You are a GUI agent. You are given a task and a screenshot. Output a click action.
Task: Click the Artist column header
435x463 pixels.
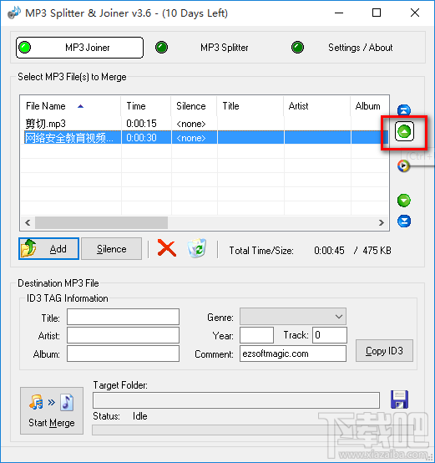317,106
